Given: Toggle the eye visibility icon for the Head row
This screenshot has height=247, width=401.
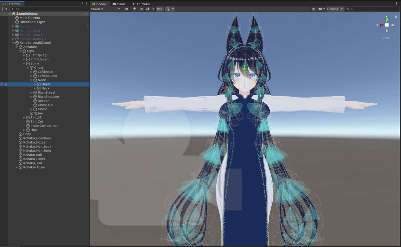Looking at the screenshot, I should click(2, 84).
